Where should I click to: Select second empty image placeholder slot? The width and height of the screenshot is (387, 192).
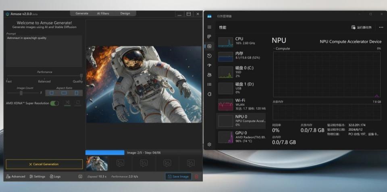pyautogui.click(x=120, y=163)
